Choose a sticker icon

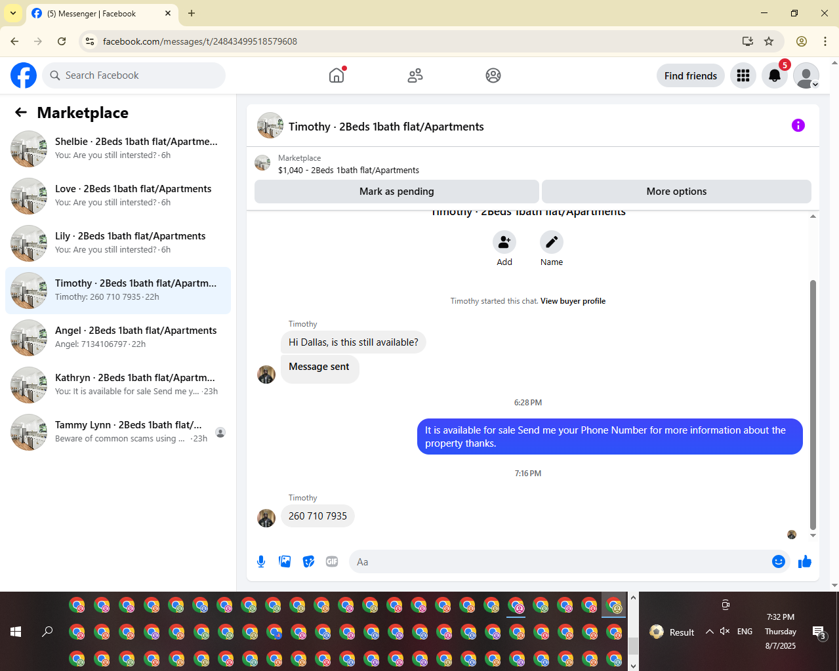pyautogui.click(x=308, y=561)
